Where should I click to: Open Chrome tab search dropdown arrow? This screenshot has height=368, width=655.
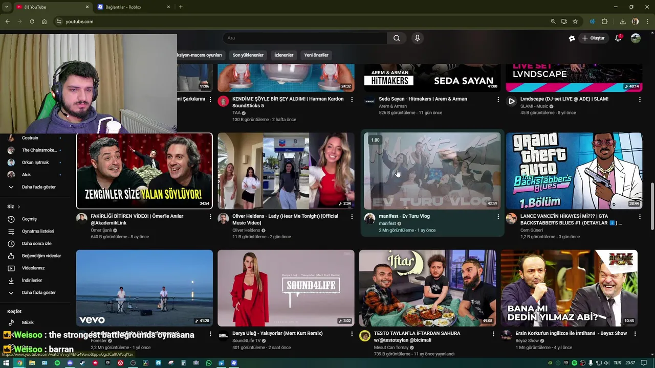click(x=7, y=7)
